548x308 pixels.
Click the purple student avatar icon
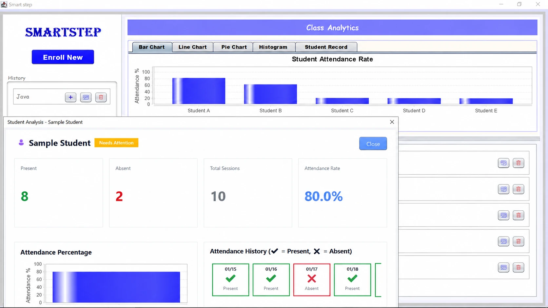click(x=21, y=143)
